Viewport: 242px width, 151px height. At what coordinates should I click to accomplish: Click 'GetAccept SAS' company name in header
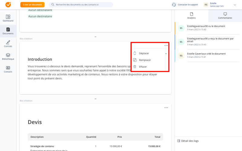pos(217,6)
